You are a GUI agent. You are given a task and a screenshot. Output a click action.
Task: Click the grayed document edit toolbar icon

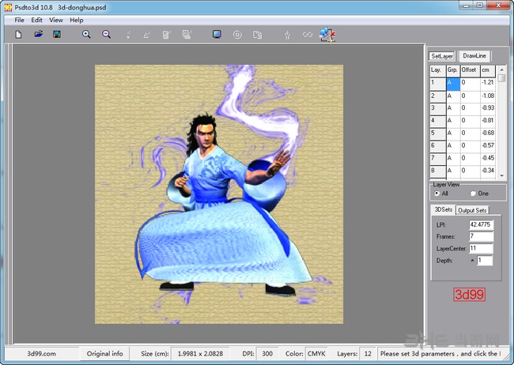coord(167,34)
